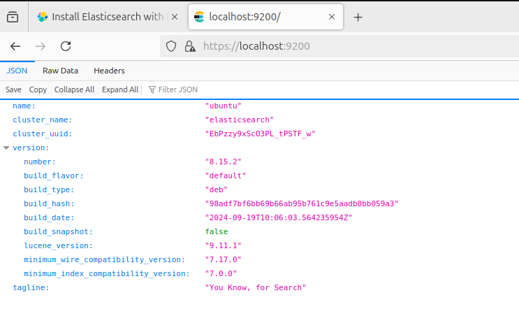Image resolution: width=519 pixels, height=330 pixels.
Task: Select the version key label
Action: click(31, 148)
